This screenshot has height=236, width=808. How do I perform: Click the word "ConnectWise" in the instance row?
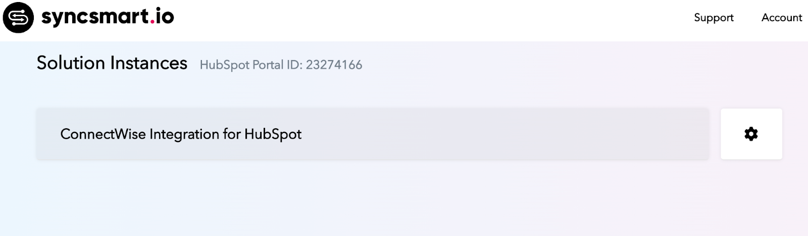click(103, 134)
